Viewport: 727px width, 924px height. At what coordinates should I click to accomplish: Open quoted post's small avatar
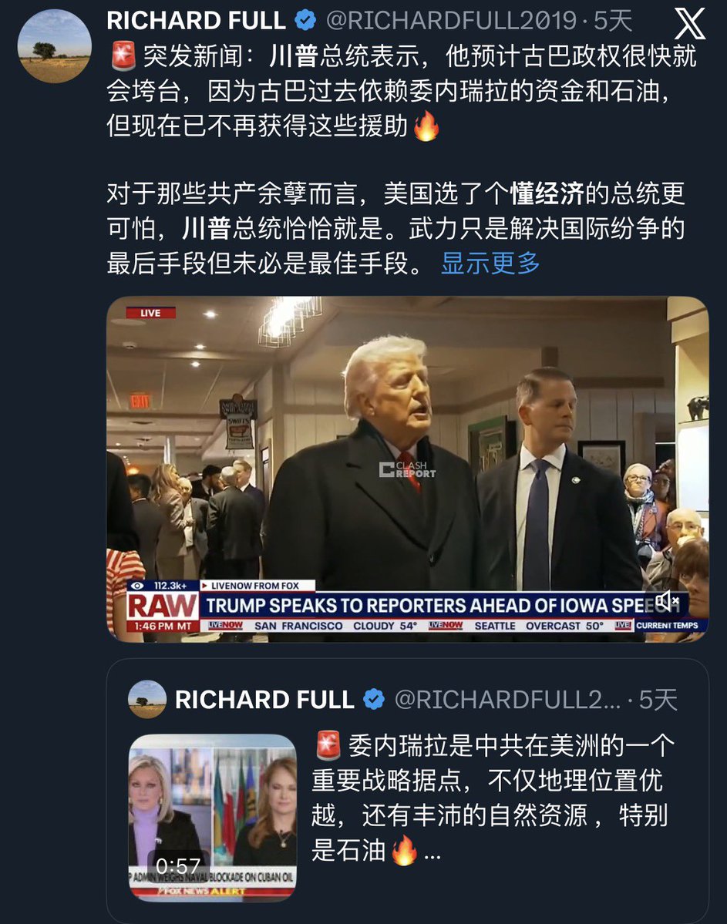click(x=146, y=699)
